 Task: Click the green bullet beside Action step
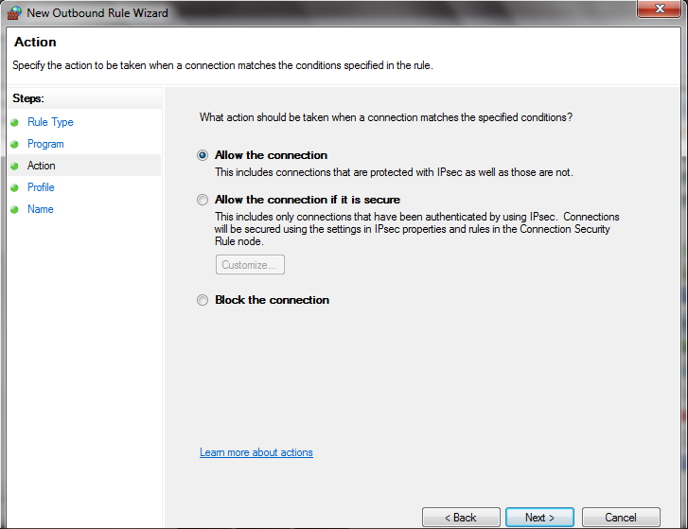[x=14, y=167]
